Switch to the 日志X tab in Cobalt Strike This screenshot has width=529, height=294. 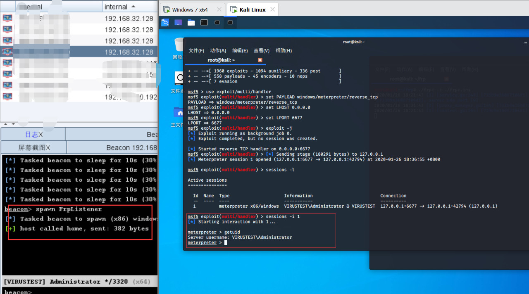click(33, 135)
